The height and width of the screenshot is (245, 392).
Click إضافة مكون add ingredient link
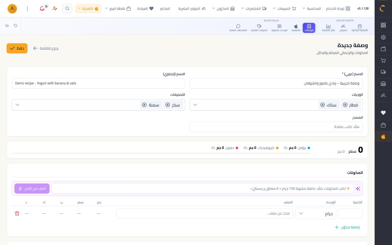point(347,227)
